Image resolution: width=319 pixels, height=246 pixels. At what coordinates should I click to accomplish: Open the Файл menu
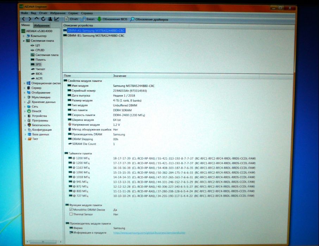(x=24, y=13)
